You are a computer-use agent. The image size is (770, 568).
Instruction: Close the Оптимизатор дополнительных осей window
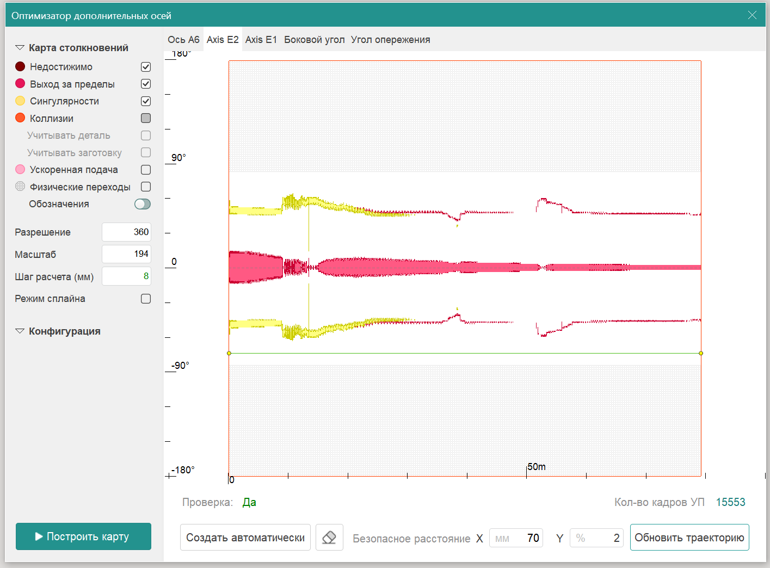click(x=752, y=15)
